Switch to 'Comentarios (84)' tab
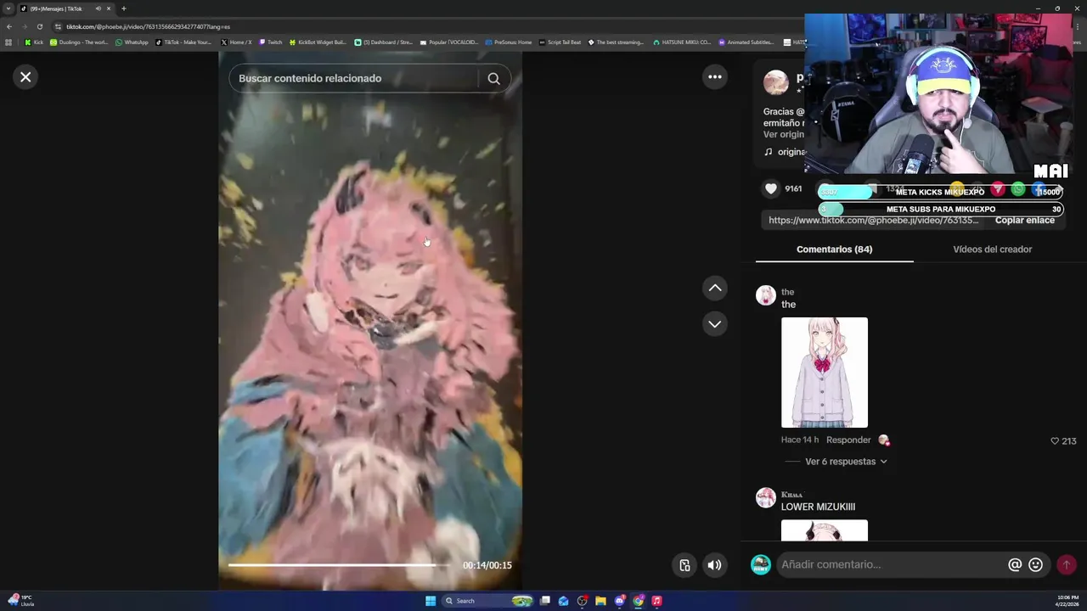Viewport: 1087px width, 611px height. [834, 249]
